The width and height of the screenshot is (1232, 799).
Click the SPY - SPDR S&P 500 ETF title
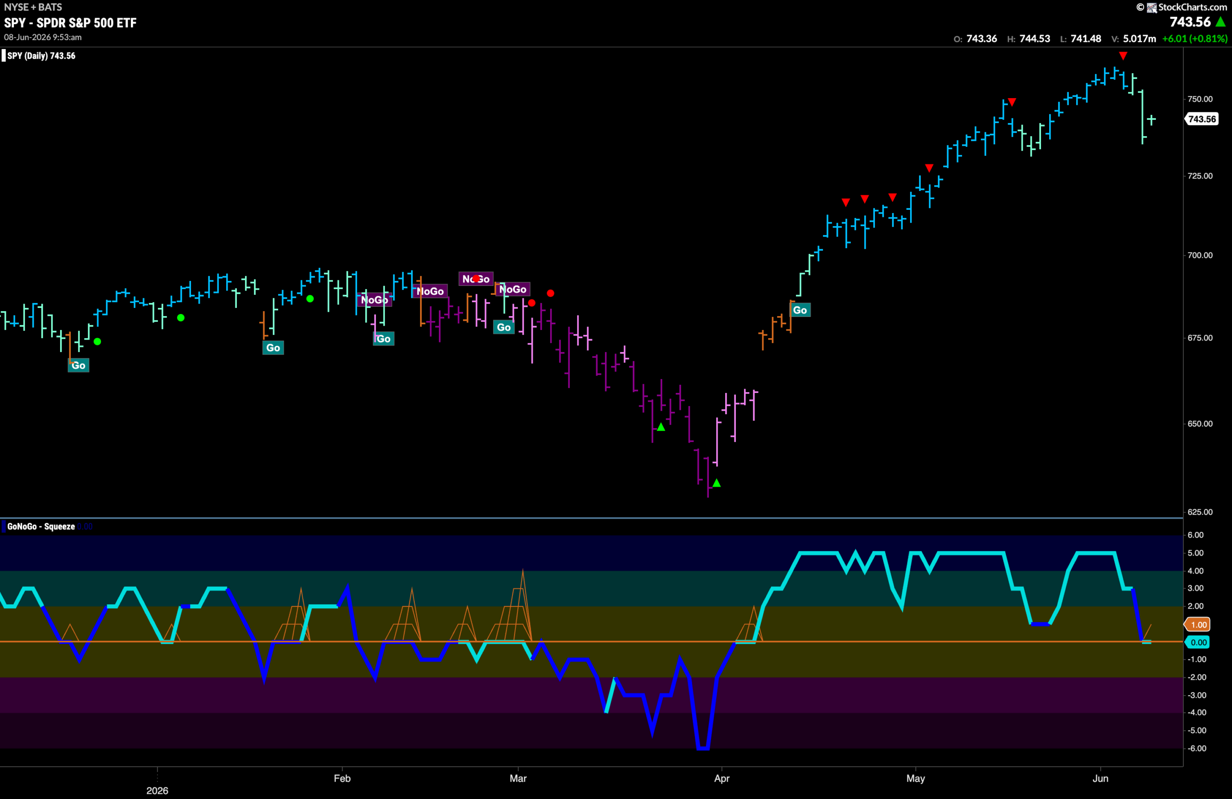pos(70,23)
